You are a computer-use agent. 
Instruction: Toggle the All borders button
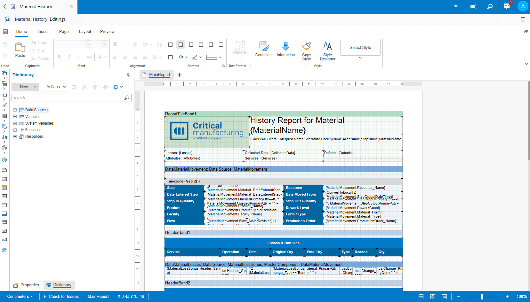click(x=171, y=45)
